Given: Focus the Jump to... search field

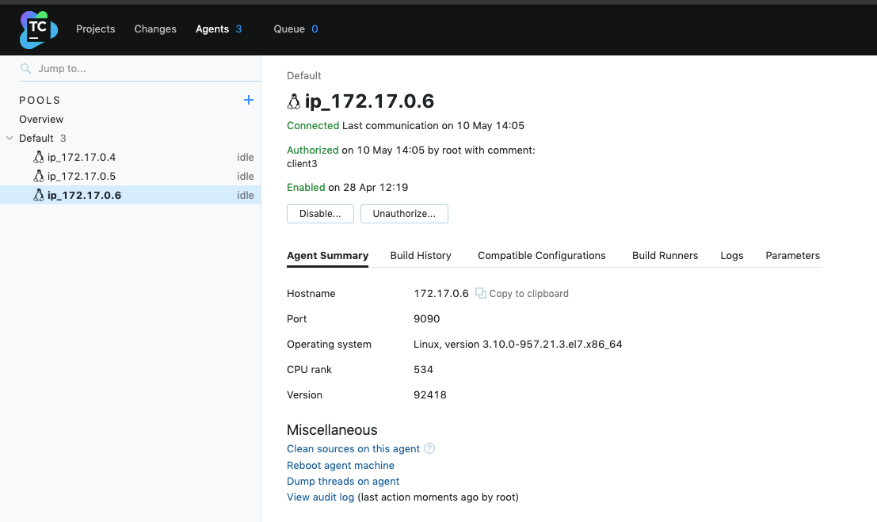Looking at the screenshot, I should coord(143,69).
